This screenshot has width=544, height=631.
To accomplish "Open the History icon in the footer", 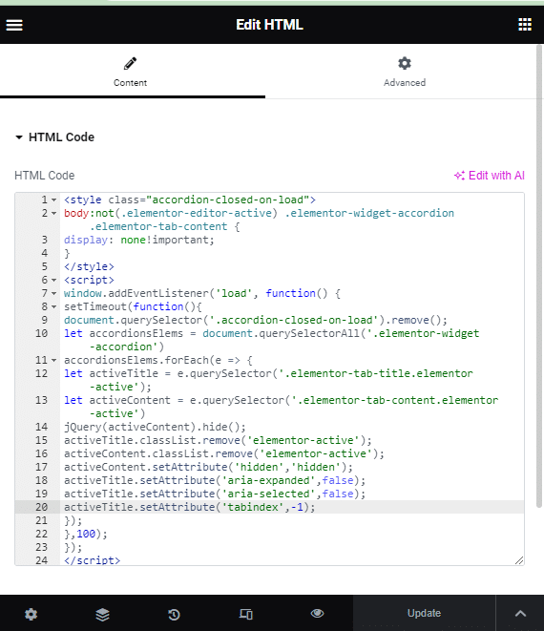I will point(174,614).
